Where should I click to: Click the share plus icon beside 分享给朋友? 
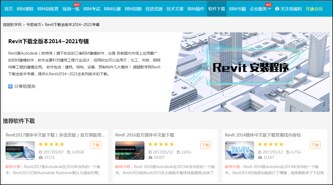pyautogui.click(x=10, y=86)
